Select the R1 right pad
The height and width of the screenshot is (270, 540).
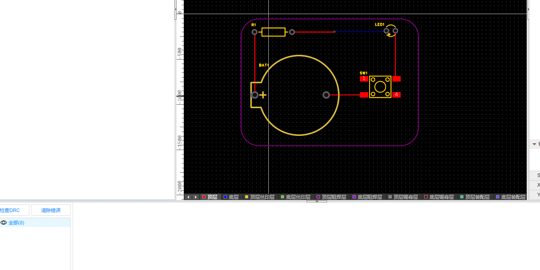[292, 32]
